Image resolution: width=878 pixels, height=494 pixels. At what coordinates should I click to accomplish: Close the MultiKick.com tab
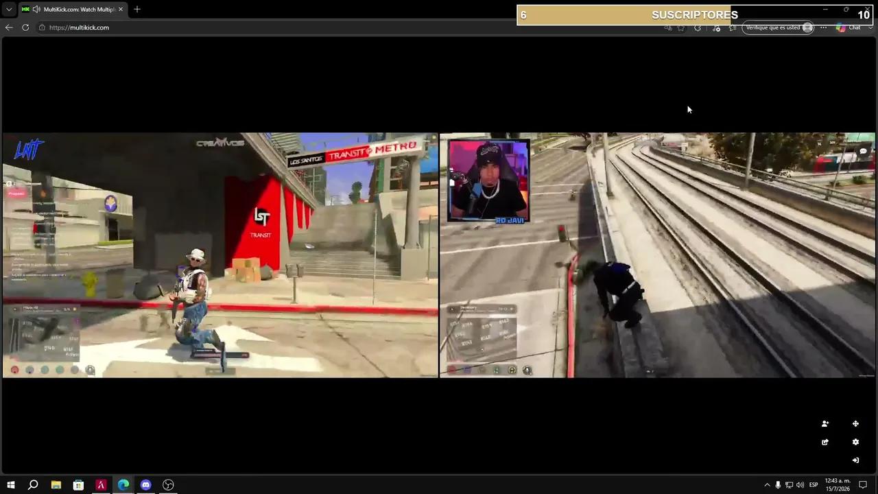tap(121, 10)
